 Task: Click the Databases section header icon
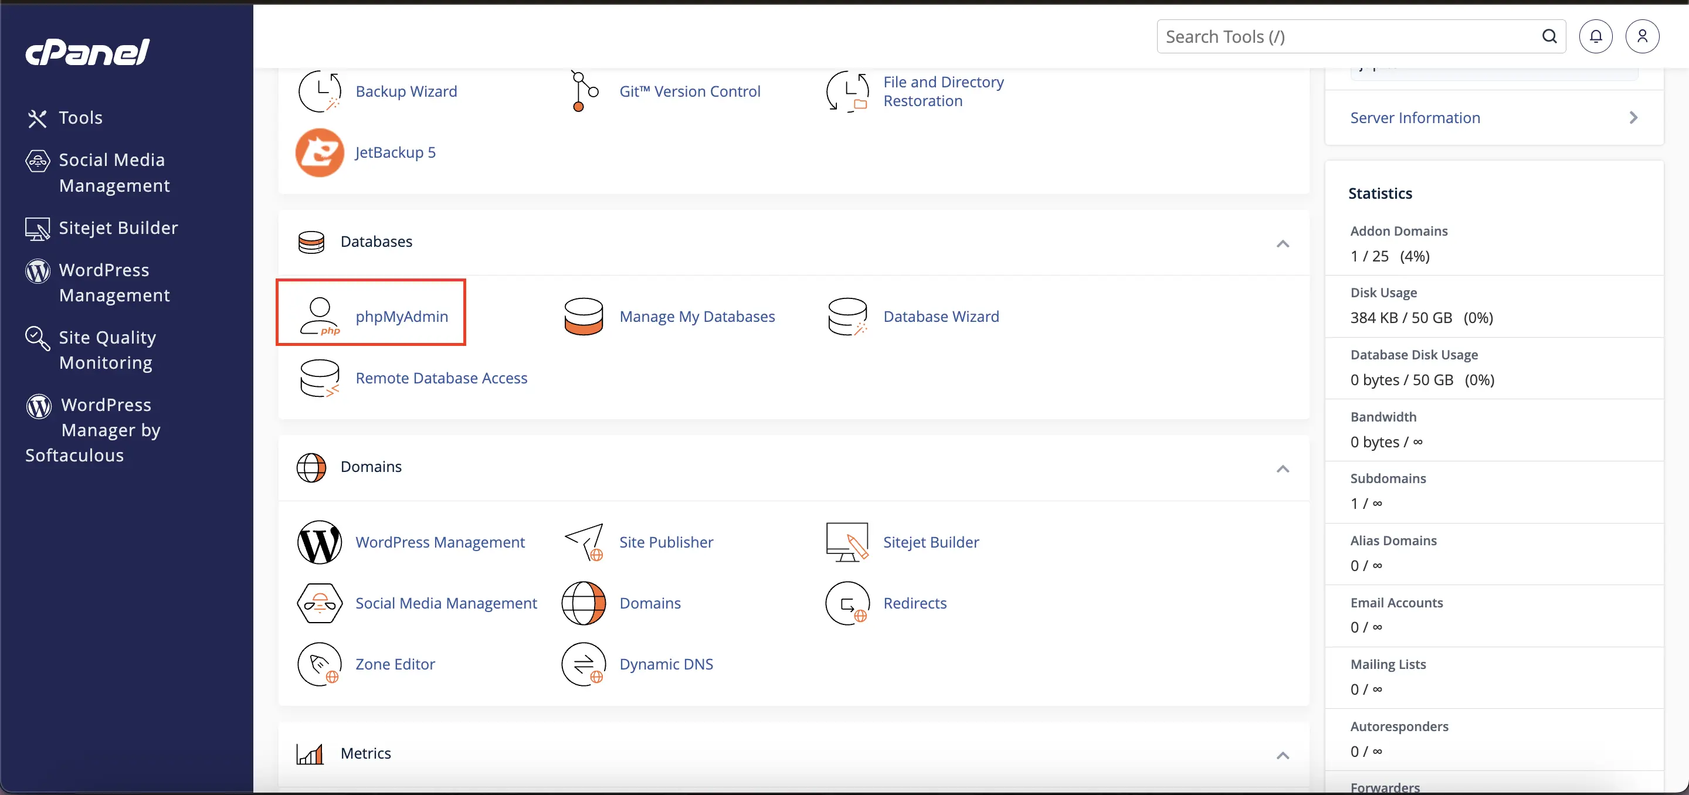click(311, 242)
